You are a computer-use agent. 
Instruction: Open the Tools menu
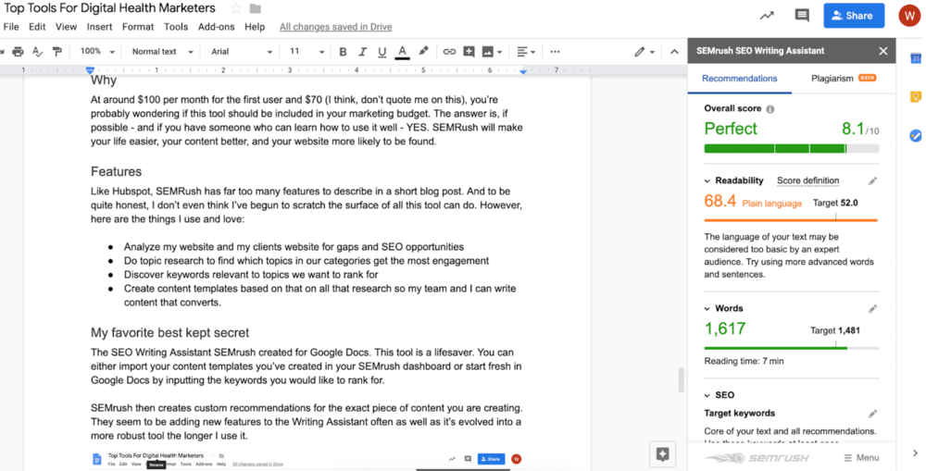(176, 27)
